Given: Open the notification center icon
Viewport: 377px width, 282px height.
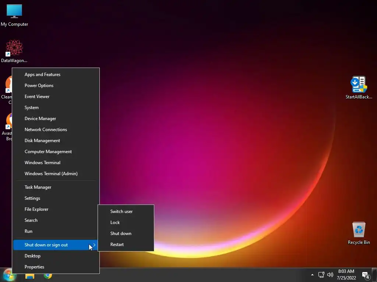Looking at the screenshot, I should (366, 275).
